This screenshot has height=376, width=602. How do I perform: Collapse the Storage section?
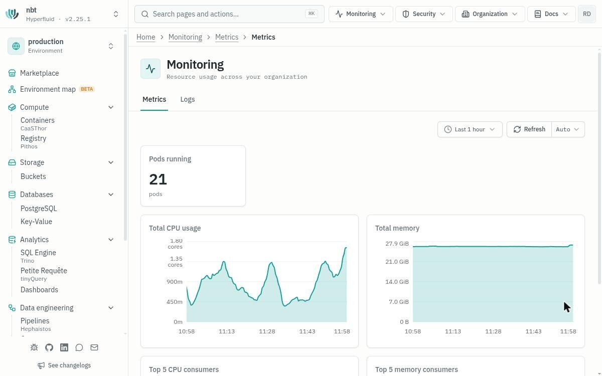pos(111,162)
